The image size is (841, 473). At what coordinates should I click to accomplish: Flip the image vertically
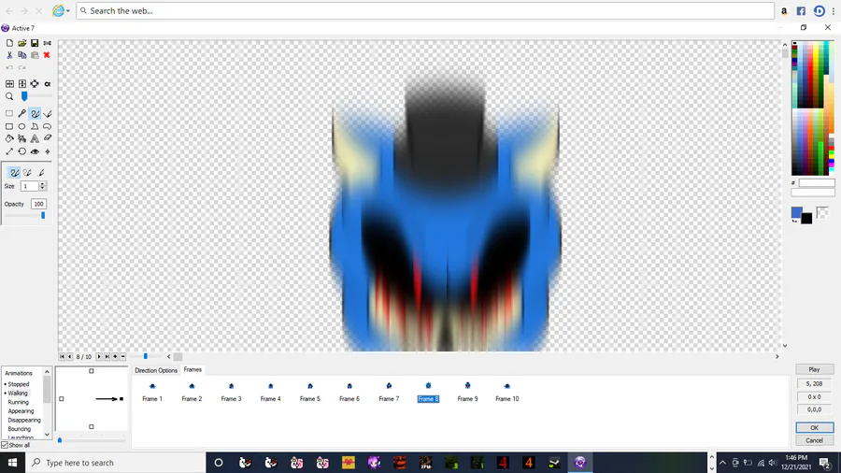[x=22, y=83]
